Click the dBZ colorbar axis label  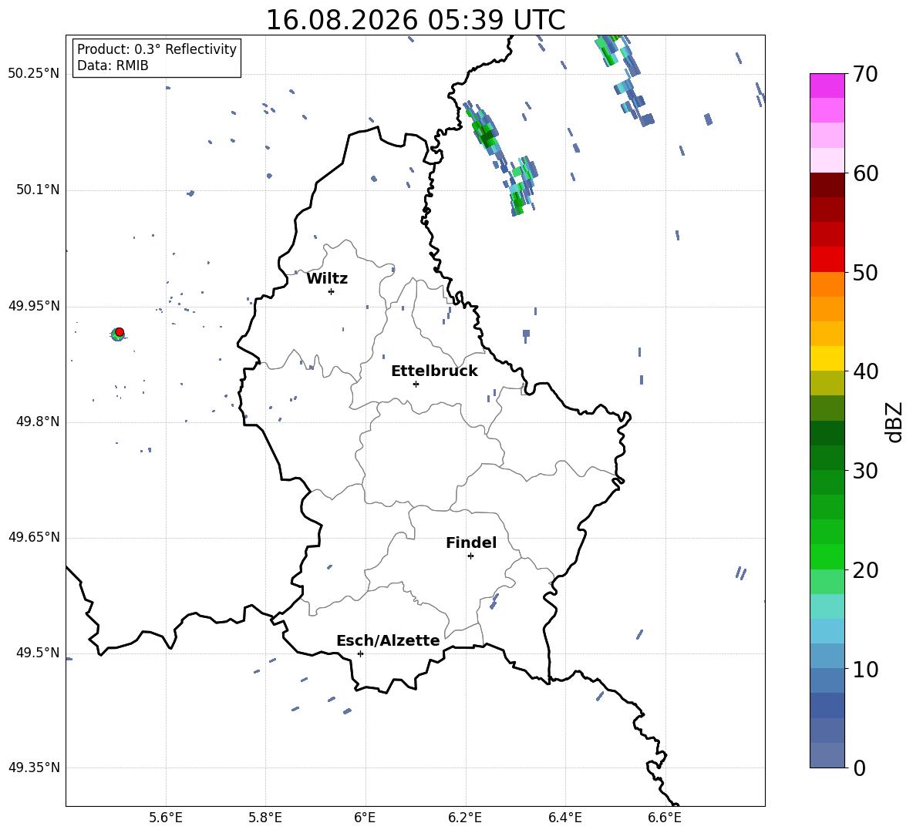pos(894,422)
